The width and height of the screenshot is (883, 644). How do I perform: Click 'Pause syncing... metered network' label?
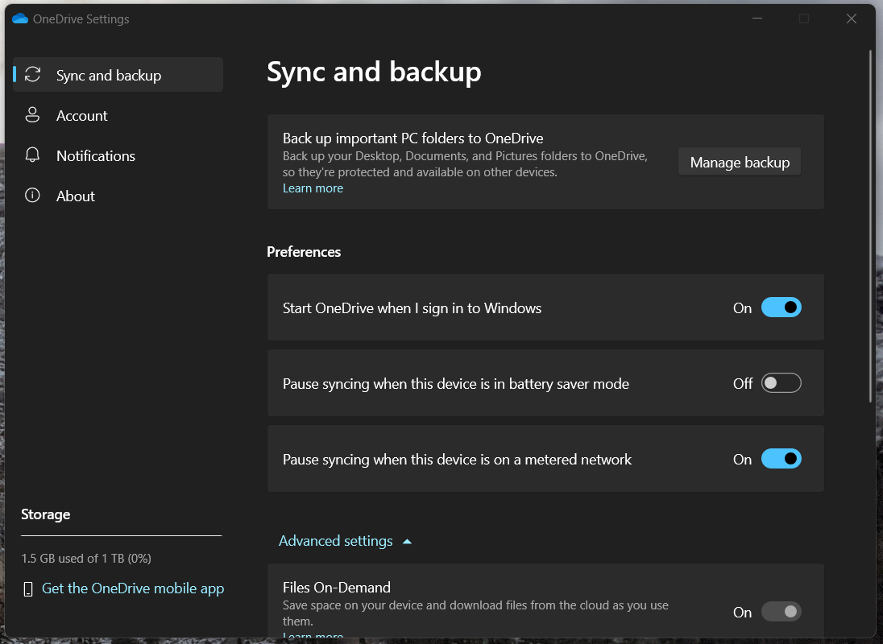click(x=457, y=460)
